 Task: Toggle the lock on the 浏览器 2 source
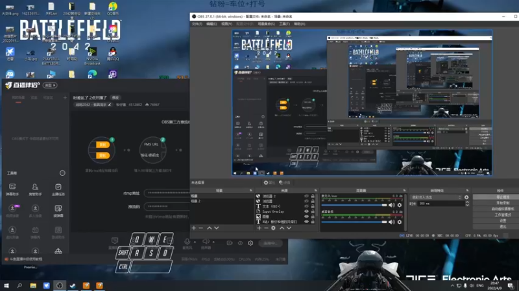(x=313, y=196)
